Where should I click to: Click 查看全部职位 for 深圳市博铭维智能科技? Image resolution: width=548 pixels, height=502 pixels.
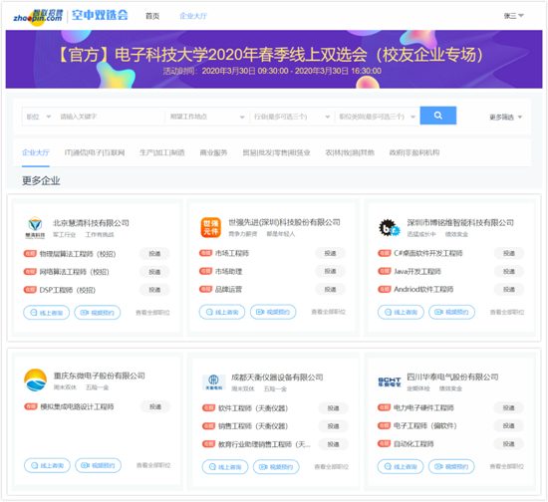click(x=507, y=313)
